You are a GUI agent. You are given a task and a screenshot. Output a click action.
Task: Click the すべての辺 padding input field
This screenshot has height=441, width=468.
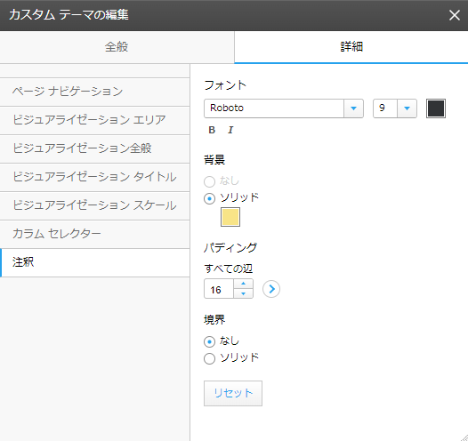(219, 289)
